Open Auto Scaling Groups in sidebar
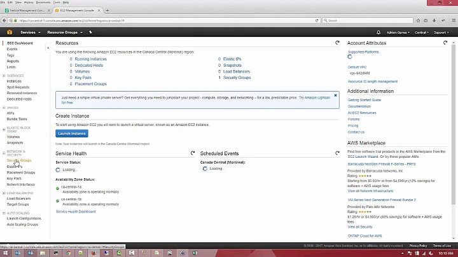Screen dimensions: 458x257 click(22, 225)
